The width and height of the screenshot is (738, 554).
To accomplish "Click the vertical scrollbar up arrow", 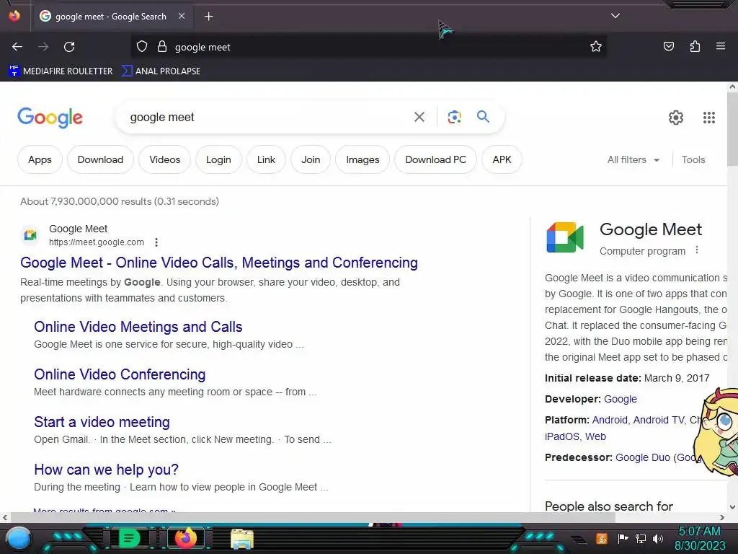I will pyautogui.click(x=732, y=87).
